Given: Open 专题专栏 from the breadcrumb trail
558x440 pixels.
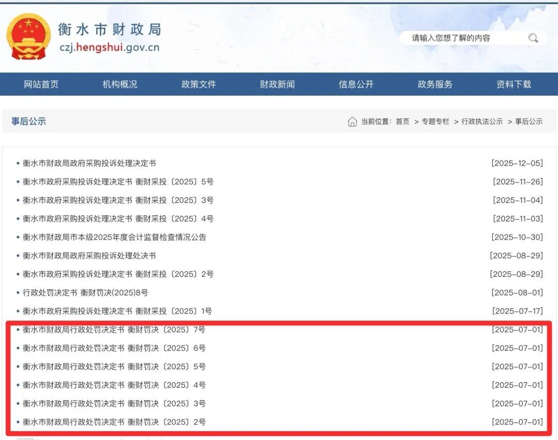Looking at the screenshot, I should [x=435, y=121].
